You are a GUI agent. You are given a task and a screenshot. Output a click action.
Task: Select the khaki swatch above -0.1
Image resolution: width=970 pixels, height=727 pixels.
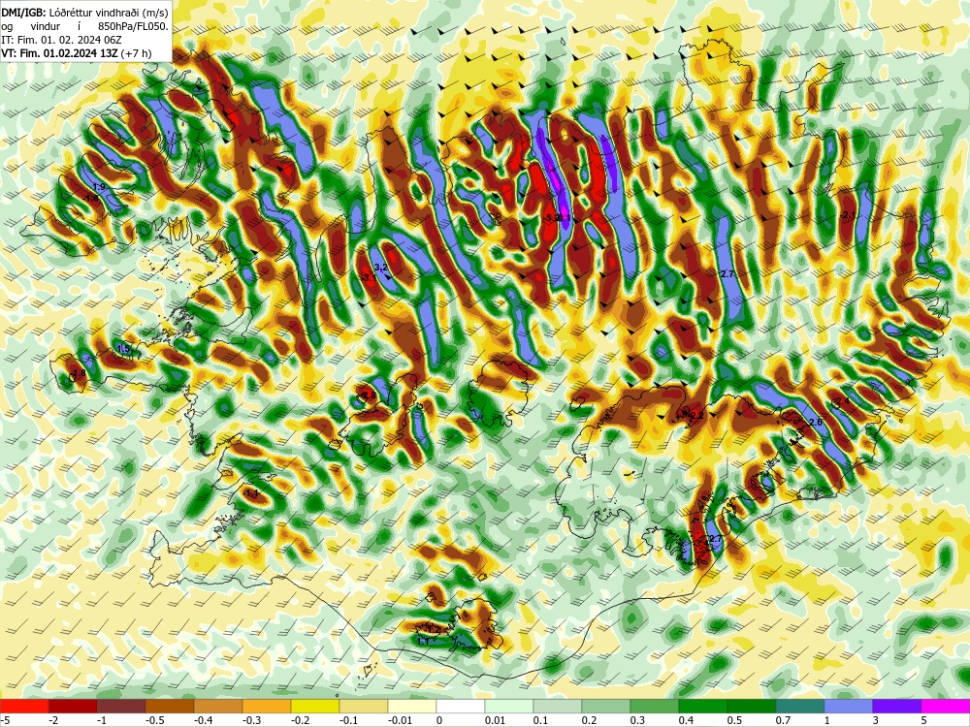364,706
